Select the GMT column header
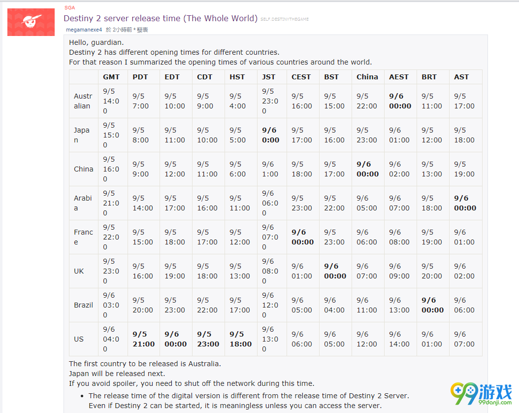The height and width of the screenshot is (413, 519). pos(111,77)
